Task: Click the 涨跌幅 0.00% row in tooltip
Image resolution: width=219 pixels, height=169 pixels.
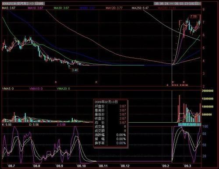Action: [110, 135]
